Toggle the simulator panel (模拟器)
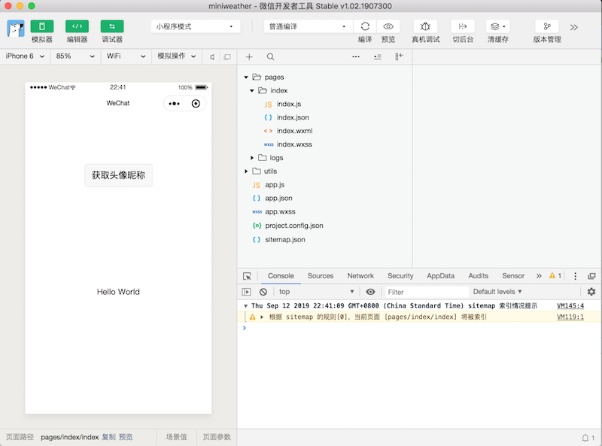The height and width of the screenshot is (446, 602). coord(42,26)
